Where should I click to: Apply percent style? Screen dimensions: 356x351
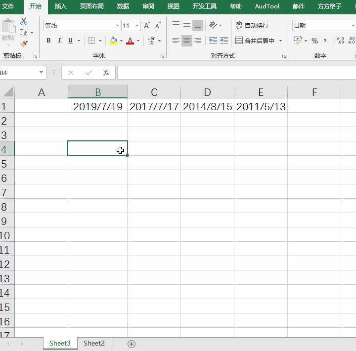pyautogui.click(x=314, y=41)
